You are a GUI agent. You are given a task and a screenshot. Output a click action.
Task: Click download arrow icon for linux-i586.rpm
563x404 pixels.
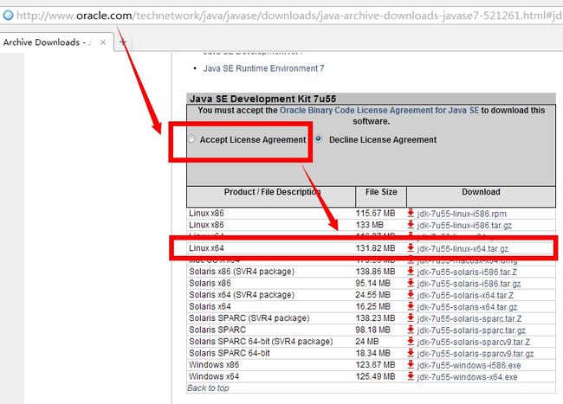(411, 214)
